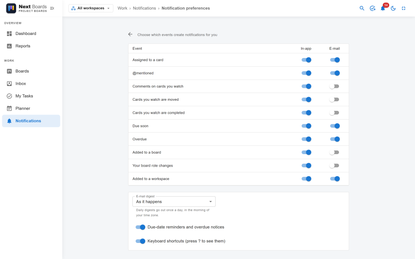Disable in-app for Cards you watch are completed
This screenshot has width=415, height=259.
[x=306, y=113]
